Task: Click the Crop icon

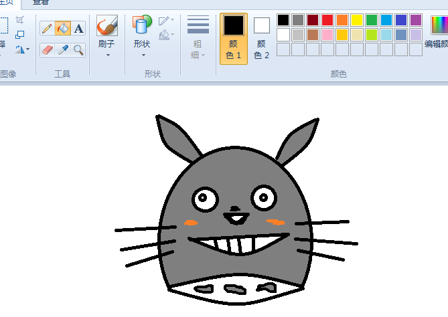Action: [x=19, y=20]
